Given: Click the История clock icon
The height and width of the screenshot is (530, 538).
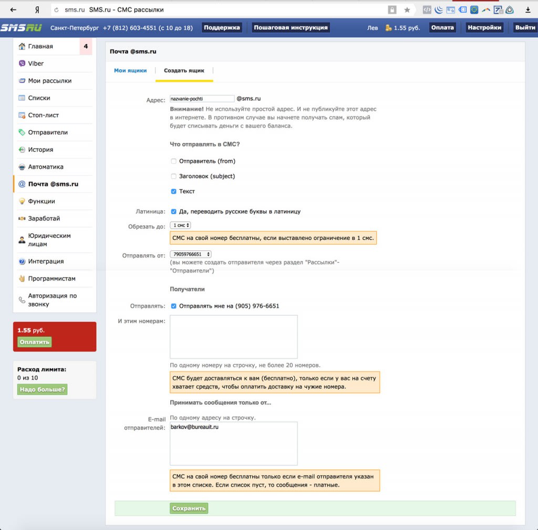Looking at the screenshot, I should (x=22, y=150).
